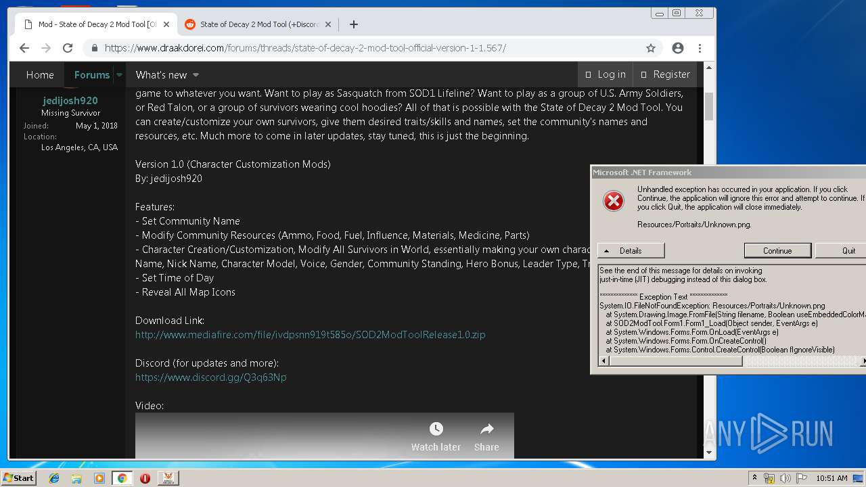The width and height of the screenshot is (866, 487).
Task: Click the browser forward arrow
Action: (x=46, y=48)
